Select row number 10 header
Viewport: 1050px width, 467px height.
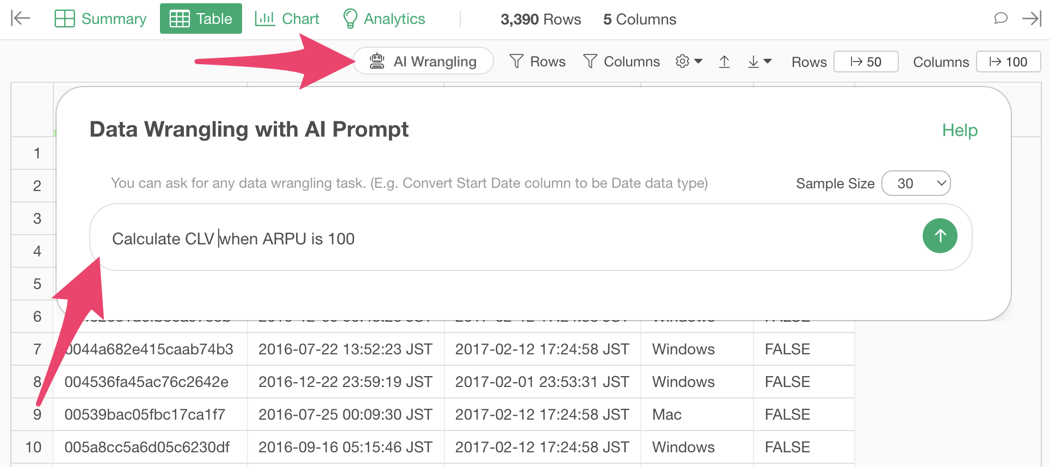click(33, 447)
